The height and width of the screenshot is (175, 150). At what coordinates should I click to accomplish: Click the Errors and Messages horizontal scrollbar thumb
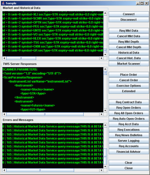tap(40, 170)
